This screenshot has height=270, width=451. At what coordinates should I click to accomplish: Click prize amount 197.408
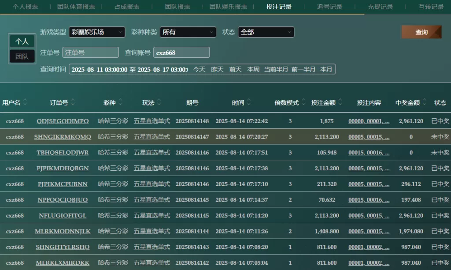pyautogui.click(x=411, y=200)
